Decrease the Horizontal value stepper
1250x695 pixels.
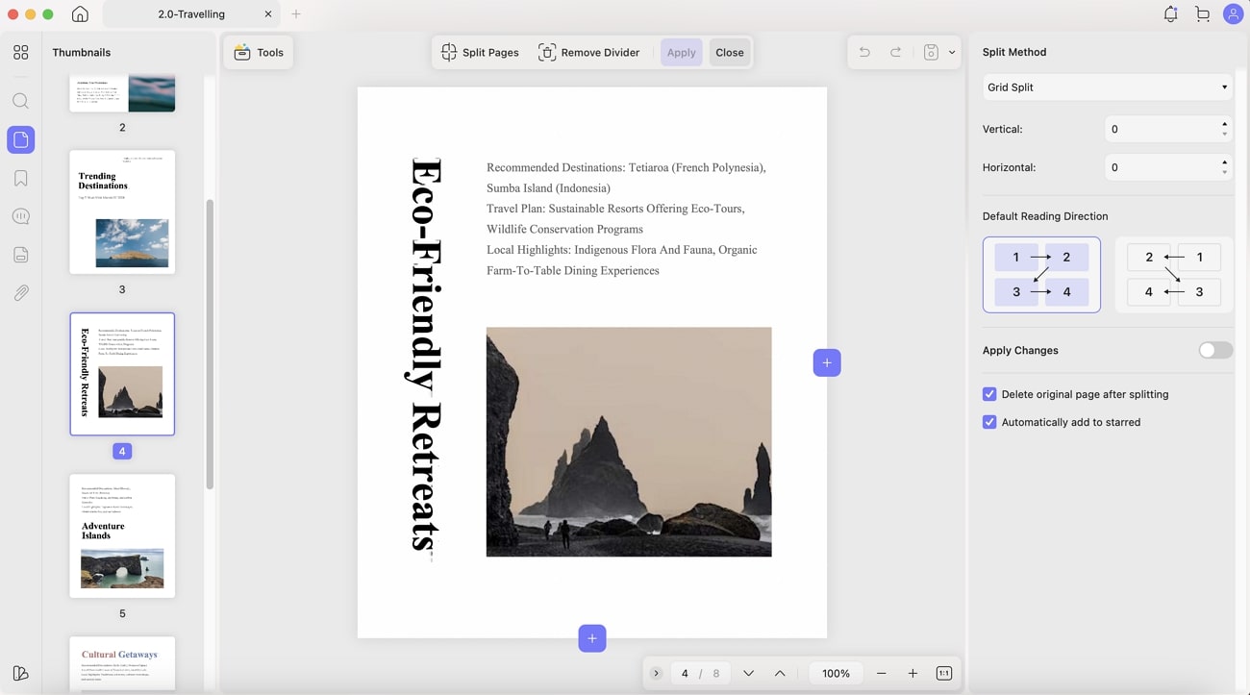pyautogui.click(x=1224, y=173)
